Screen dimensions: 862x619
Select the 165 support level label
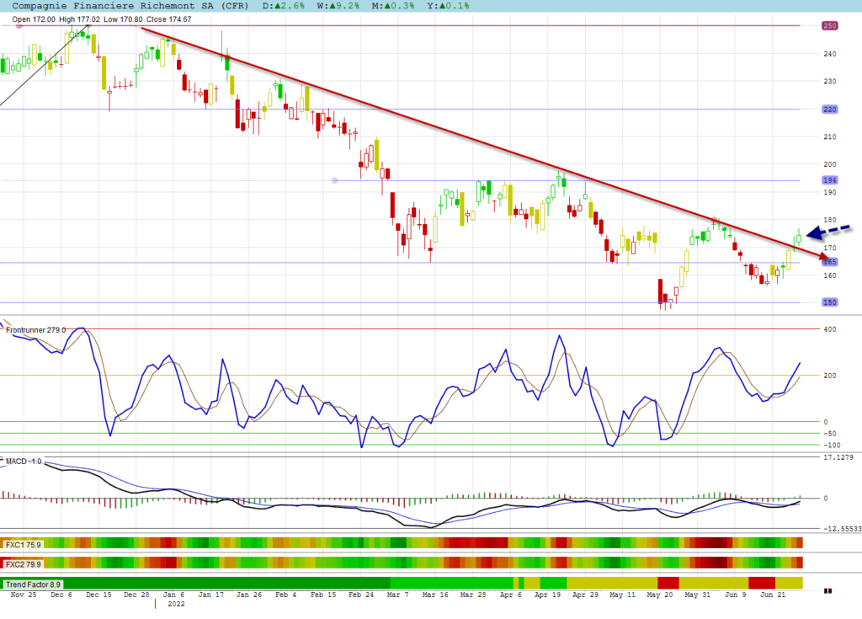[x=829, y=262]
